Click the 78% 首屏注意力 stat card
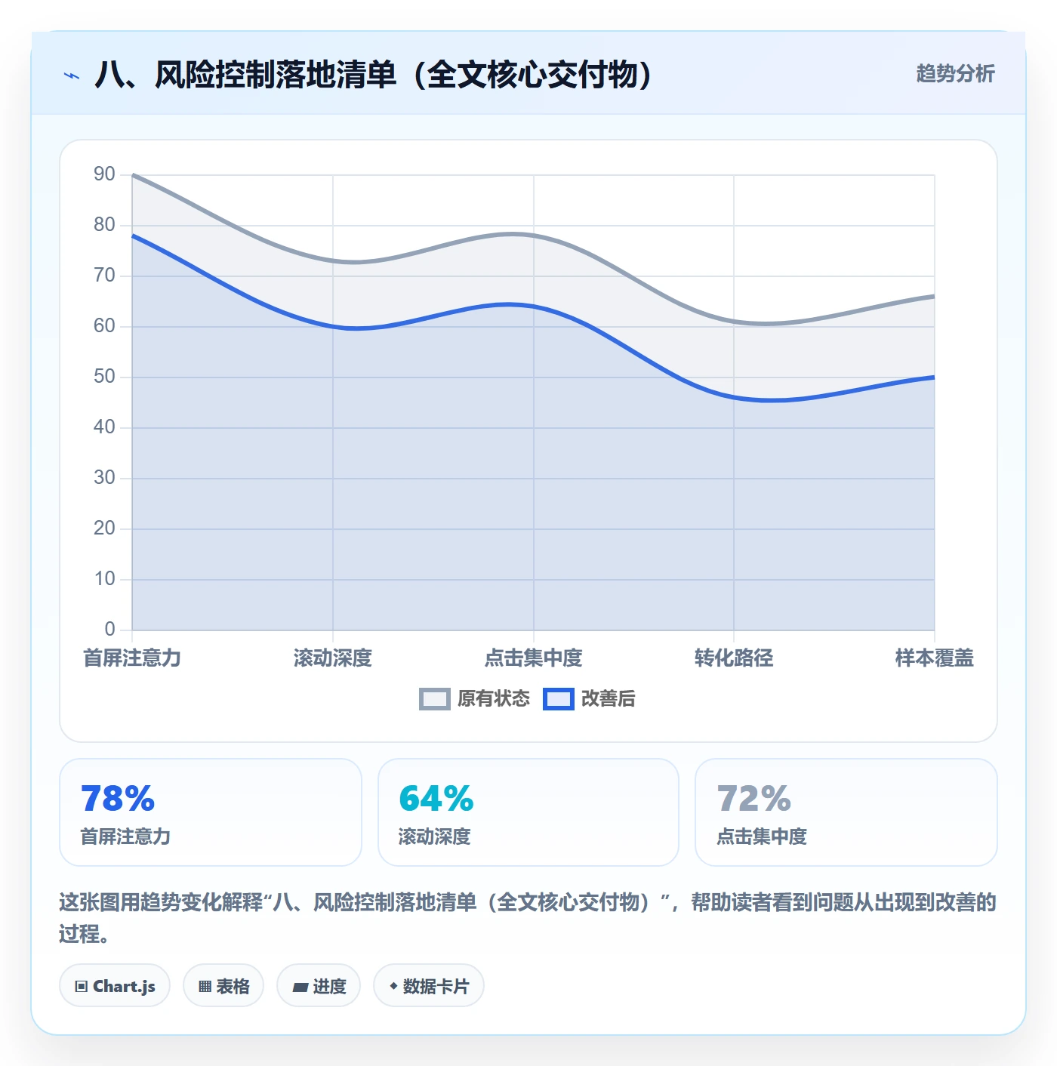Screen dimensions: 1057x1066 point(211,812)
